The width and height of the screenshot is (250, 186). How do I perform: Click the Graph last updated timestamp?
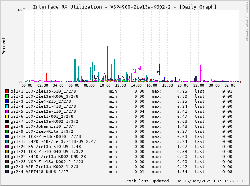[184, 181]
